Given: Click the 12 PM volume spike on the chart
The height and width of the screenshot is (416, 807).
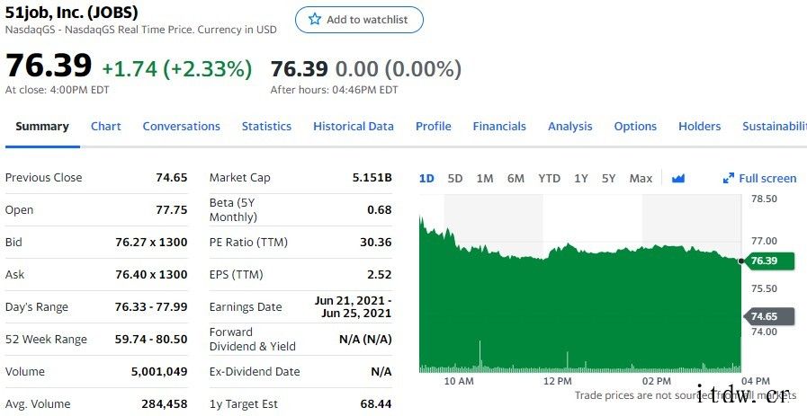Looking at the screenshot, I should point(567,359).
